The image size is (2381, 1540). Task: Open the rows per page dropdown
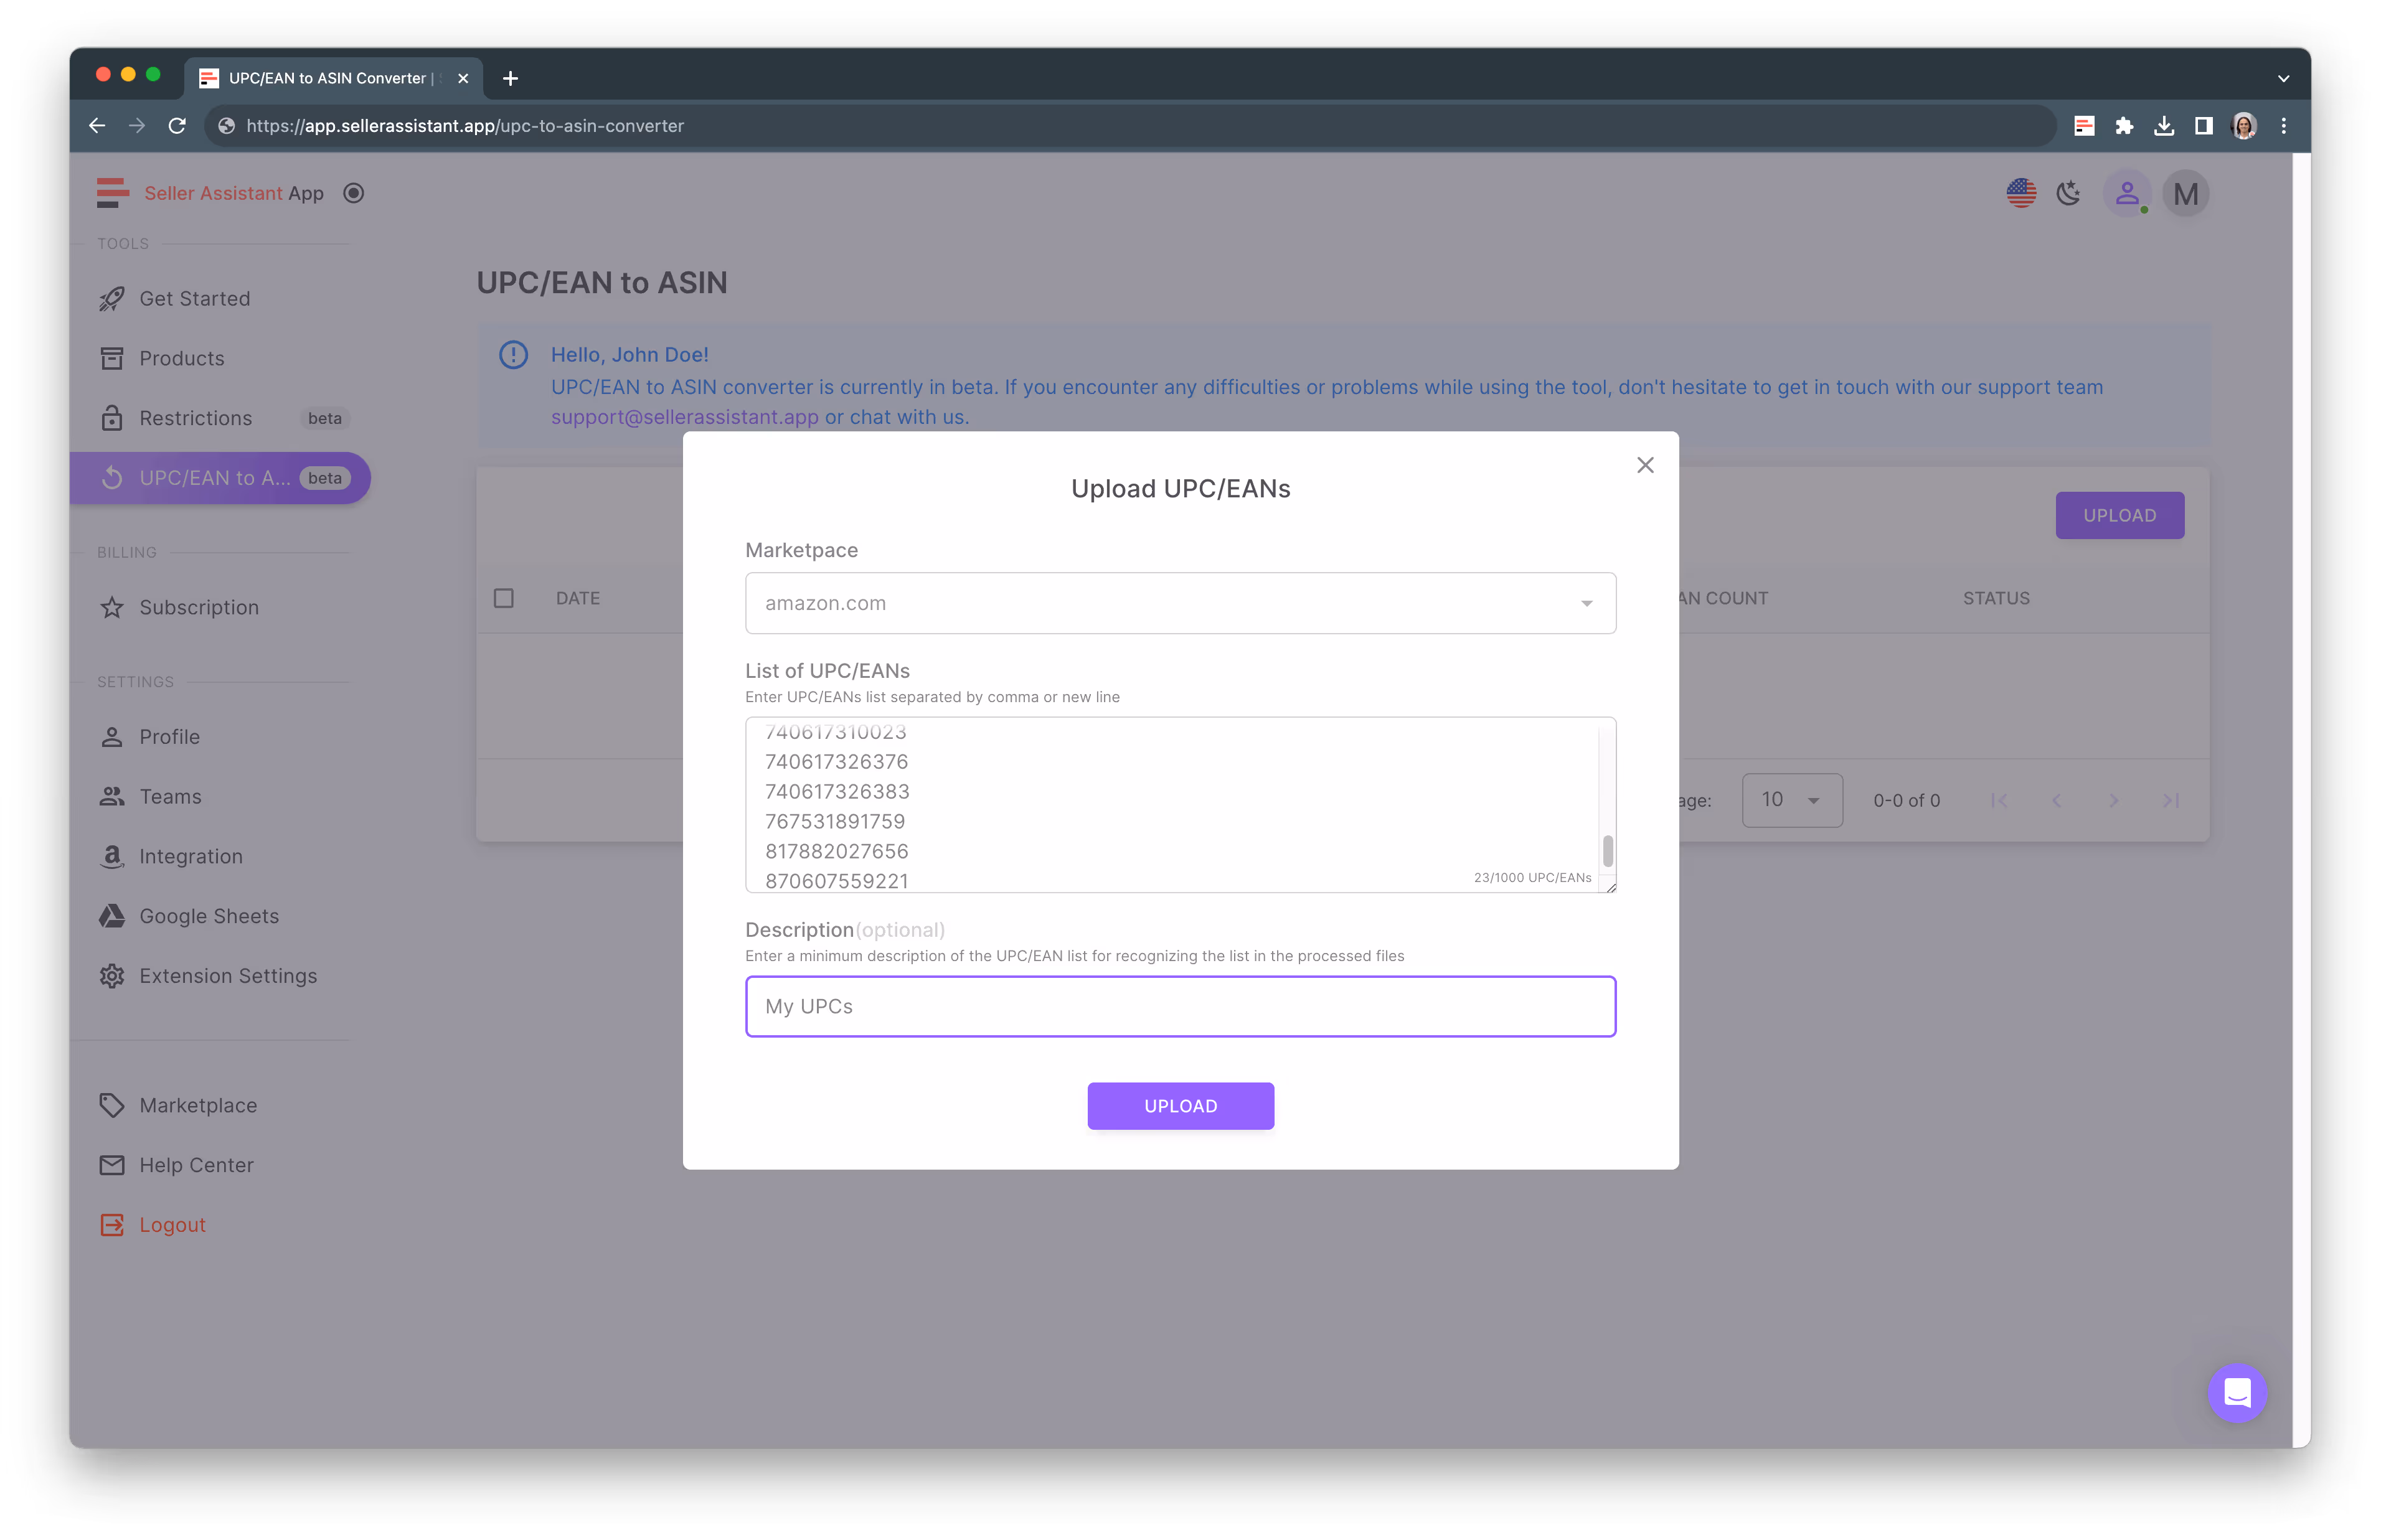point(1791,800)
